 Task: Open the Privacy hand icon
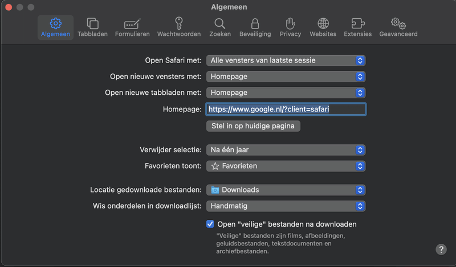(x=290, y=24)
